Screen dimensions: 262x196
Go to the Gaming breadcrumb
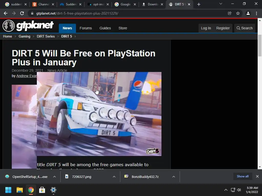24,36
